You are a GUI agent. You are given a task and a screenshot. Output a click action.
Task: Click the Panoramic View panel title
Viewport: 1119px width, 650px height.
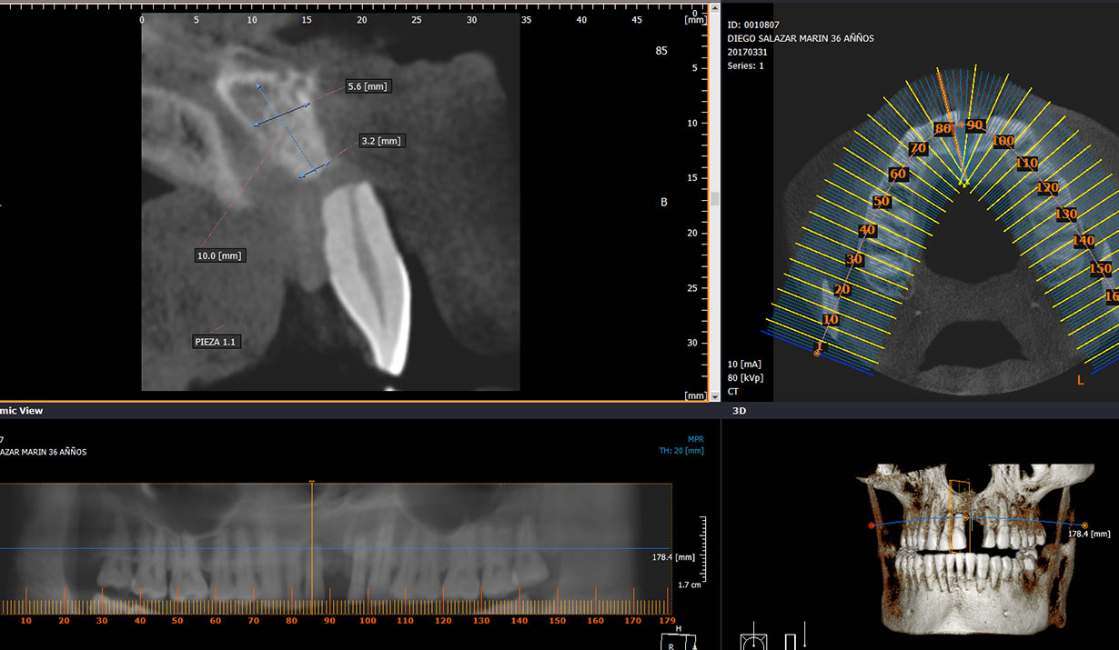coord(21,411)
